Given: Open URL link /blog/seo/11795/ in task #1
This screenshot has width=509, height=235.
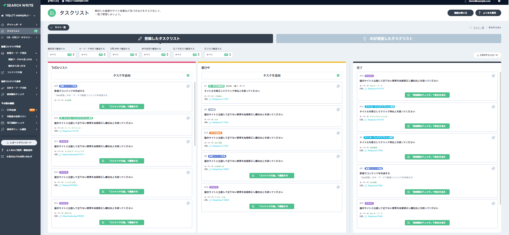Looking at the screenshot, I should [x=220, y=99].
